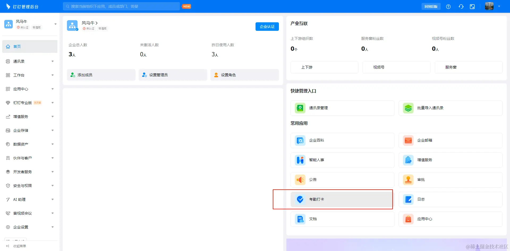
Task: Click the 音视频会议 sidebar icon
Action: pos(8,213)
